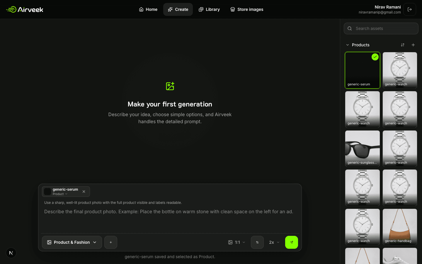This screenshot has width=422, height=264.
Task: Remove the generic-serum chip from prompt
Action: click(x=84, y=192)
